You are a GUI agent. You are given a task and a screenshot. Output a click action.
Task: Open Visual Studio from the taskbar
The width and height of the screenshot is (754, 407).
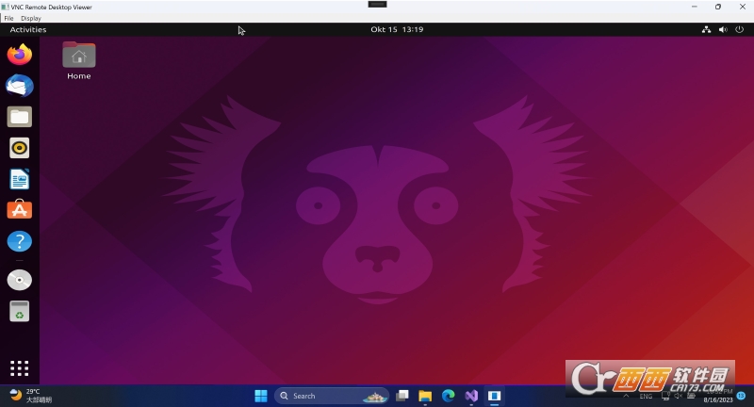pos(471,396)
